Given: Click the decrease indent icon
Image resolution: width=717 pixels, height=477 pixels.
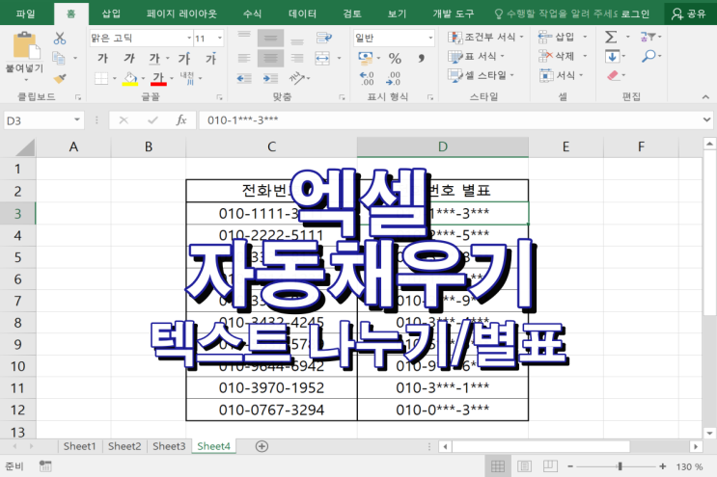Looking at the screenshot, I should click(x=244, y=78).
